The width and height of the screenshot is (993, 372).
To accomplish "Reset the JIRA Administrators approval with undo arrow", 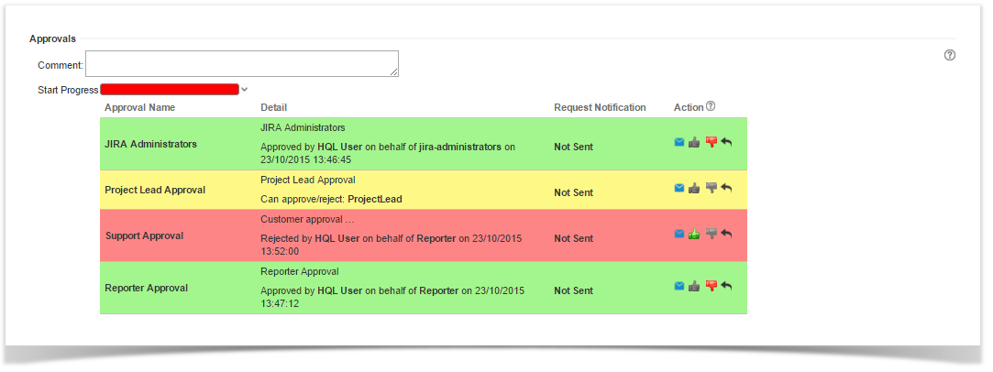I will [x=726, y=142].
